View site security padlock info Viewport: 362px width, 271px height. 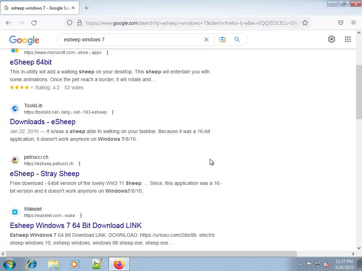pos(80,23)
